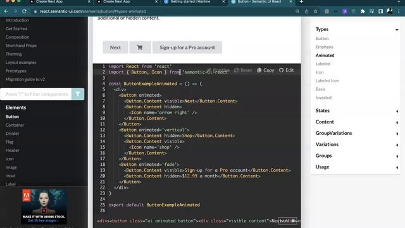Select Input under Elements in sidebar
The height and width of the screenshot is (228, 405).
tap(10, 175)
